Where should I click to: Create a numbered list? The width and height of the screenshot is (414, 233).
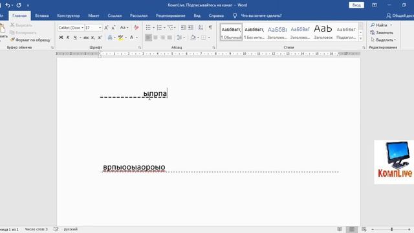pos(159,27)
